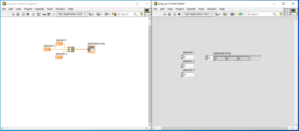Click the element 2 value field showing 3
Image resolution: width=299 pixels, height=131 pixels.
tap(189, 66)
